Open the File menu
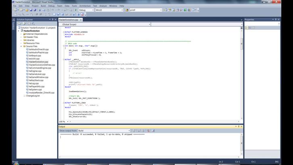Image resolution: width=293 pixels, height=165 pixels. (15, 6)
